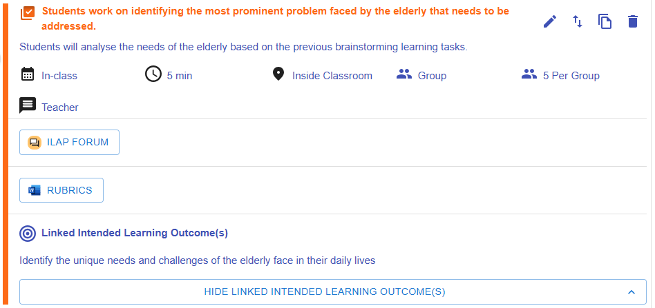Click the location pin icon
655x308 pixels.
(278, 74)
